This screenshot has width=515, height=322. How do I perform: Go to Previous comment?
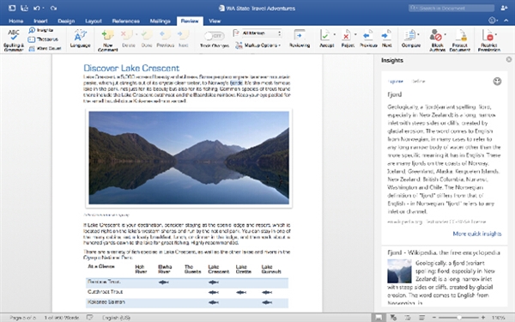[165, 39]
